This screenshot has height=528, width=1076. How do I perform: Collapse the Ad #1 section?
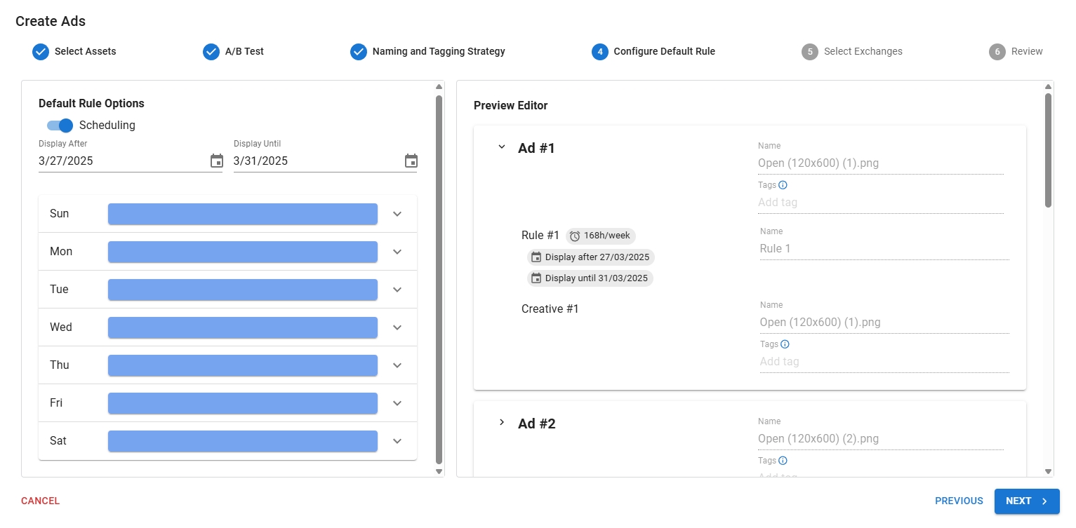pos(501,147)
